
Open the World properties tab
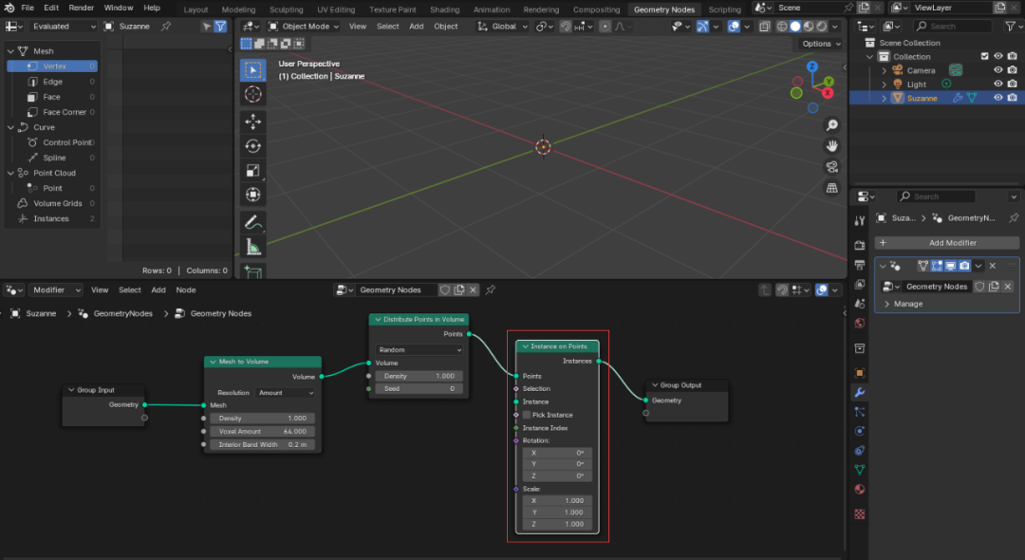point(860,324)
